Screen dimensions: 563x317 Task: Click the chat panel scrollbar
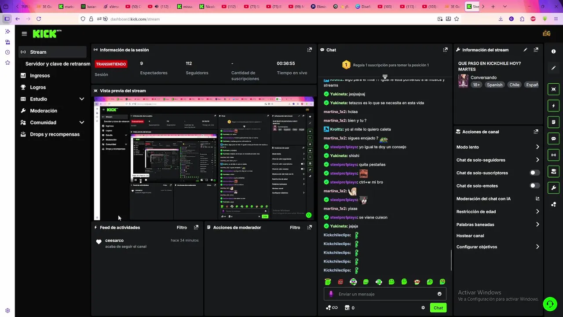451,261
